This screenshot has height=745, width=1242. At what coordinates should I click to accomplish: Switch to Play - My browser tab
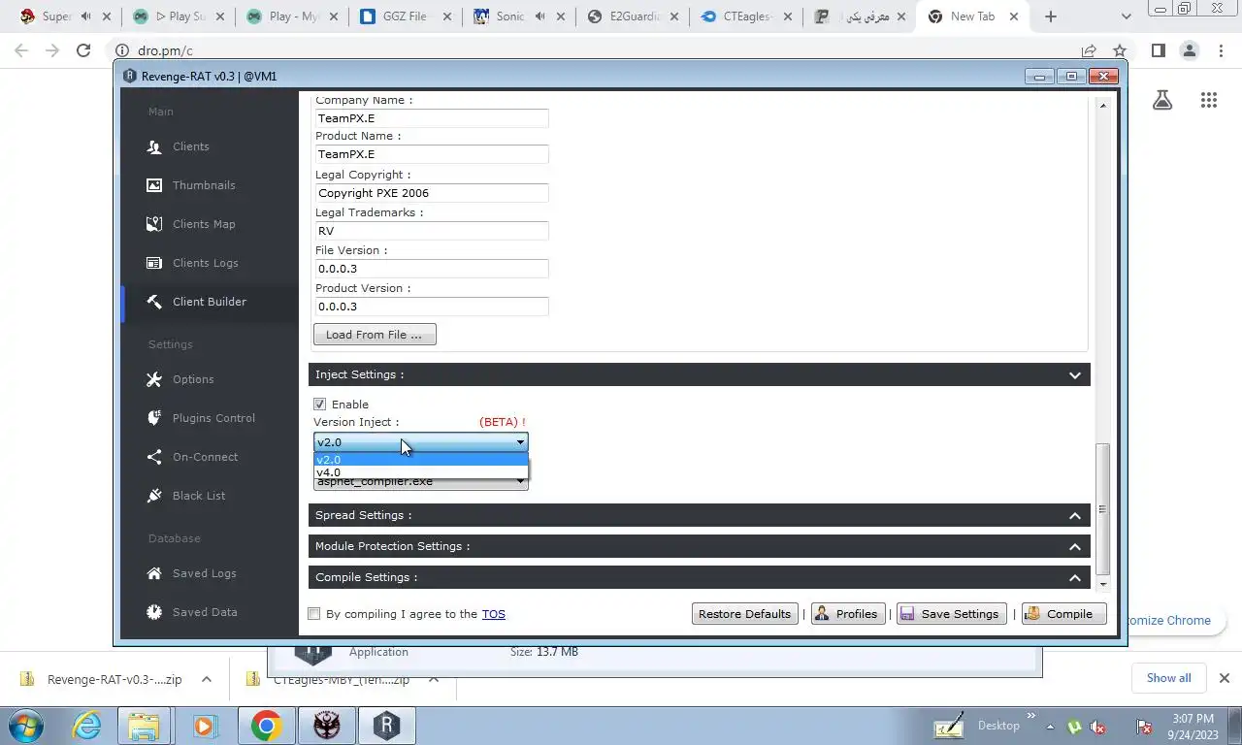coord(290,16)
